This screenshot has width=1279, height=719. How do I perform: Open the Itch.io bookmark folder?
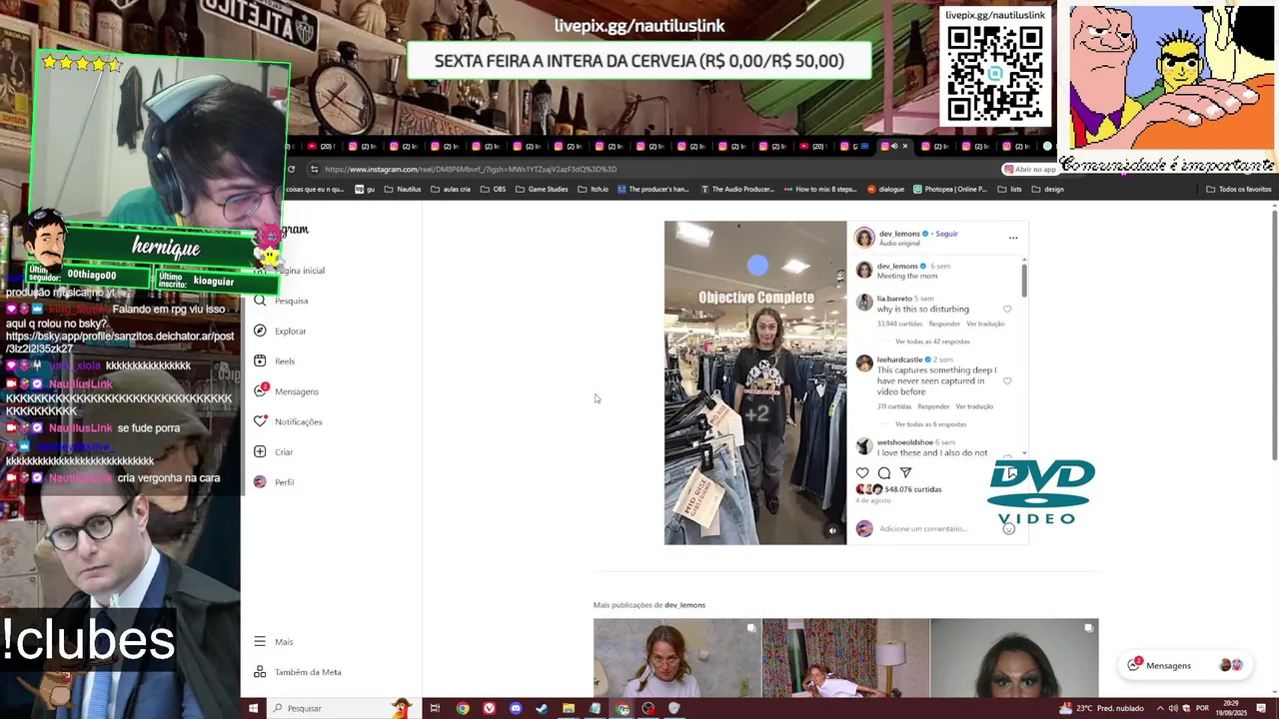[593, 189]
